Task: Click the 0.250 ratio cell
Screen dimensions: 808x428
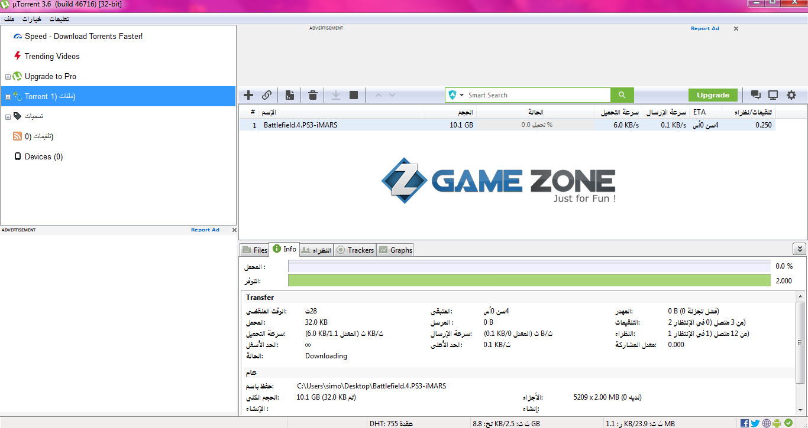Action: (764, 125)
